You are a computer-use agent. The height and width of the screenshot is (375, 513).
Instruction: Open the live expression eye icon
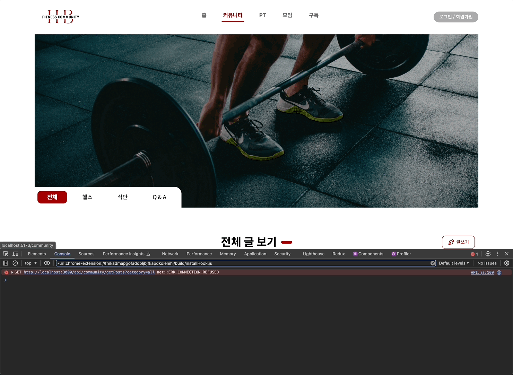[x=47, y=263]
